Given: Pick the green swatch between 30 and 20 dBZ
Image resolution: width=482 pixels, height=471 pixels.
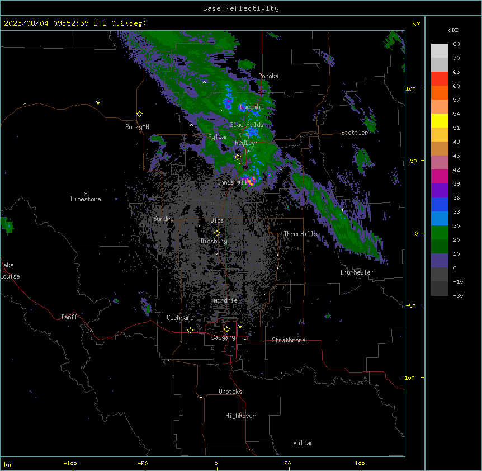Looking at the screenshot, I should coord(440,233).
